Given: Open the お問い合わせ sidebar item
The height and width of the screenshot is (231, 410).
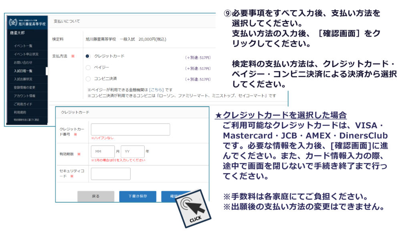Looking at the screenshot, I should coord(23,63).
